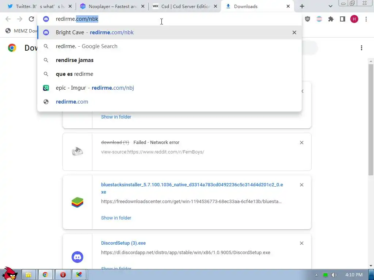
Task: Go back with the back arrow
Action: pyautogui.click(x=8, y=19)
